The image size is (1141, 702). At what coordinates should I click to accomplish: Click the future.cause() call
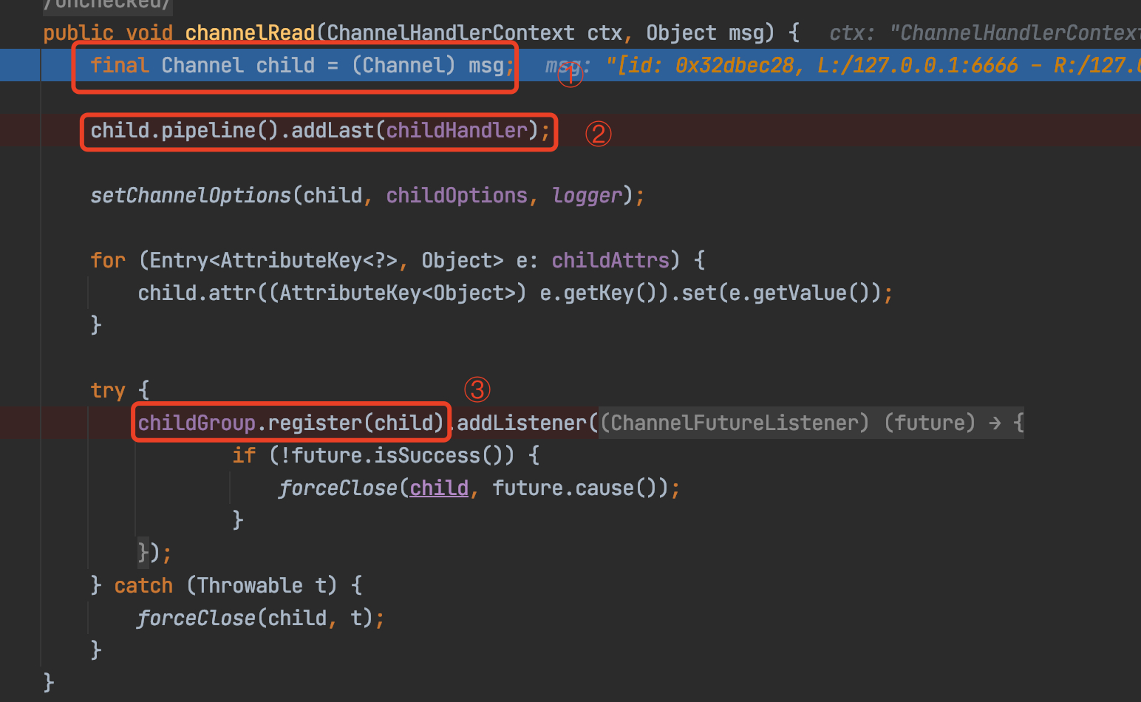[x=575, y=488]
